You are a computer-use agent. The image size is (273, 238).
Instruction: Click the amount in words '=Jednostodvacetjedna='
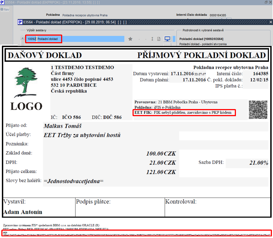tap(74, 181)
